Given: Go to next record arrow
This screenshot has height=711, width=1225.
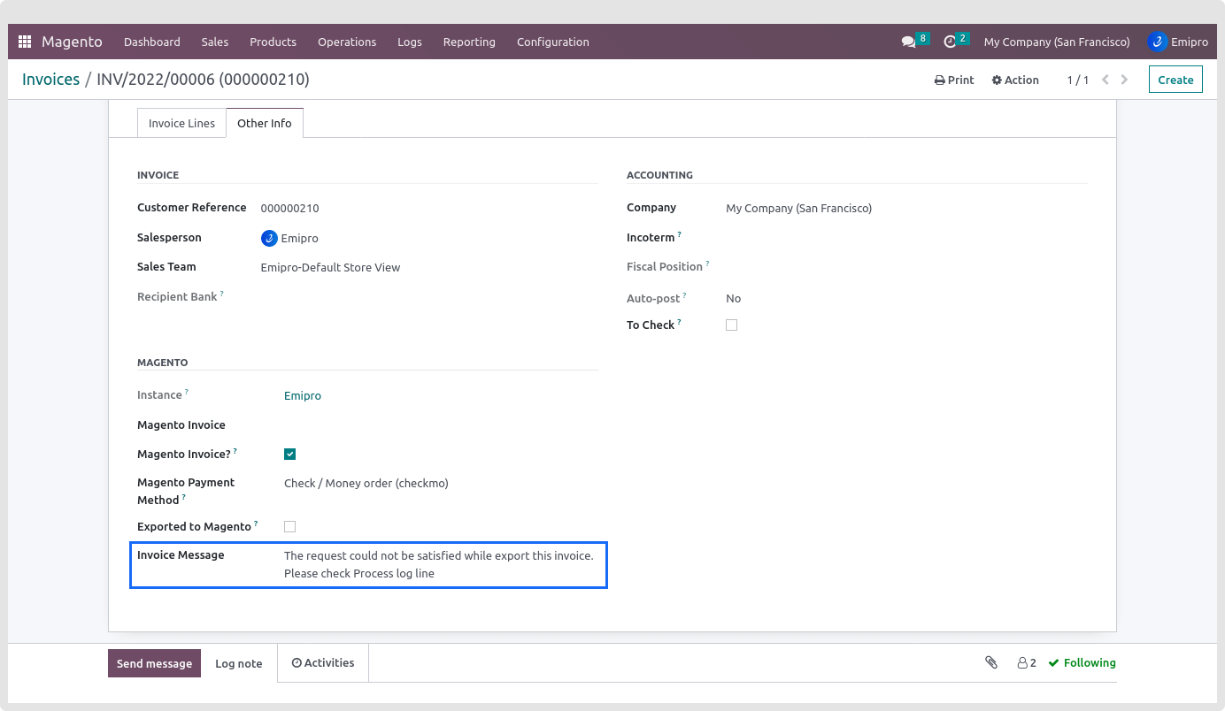Looking at the screenshot, I should point(1125,80).
